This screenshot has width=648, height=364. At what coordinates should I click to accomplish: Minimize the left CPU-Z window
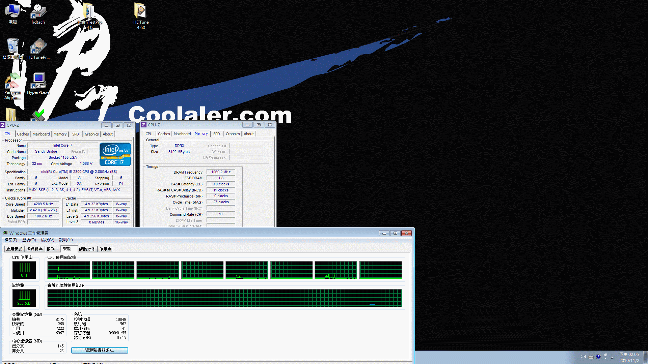pyautogui.click(x=106, y=125)
